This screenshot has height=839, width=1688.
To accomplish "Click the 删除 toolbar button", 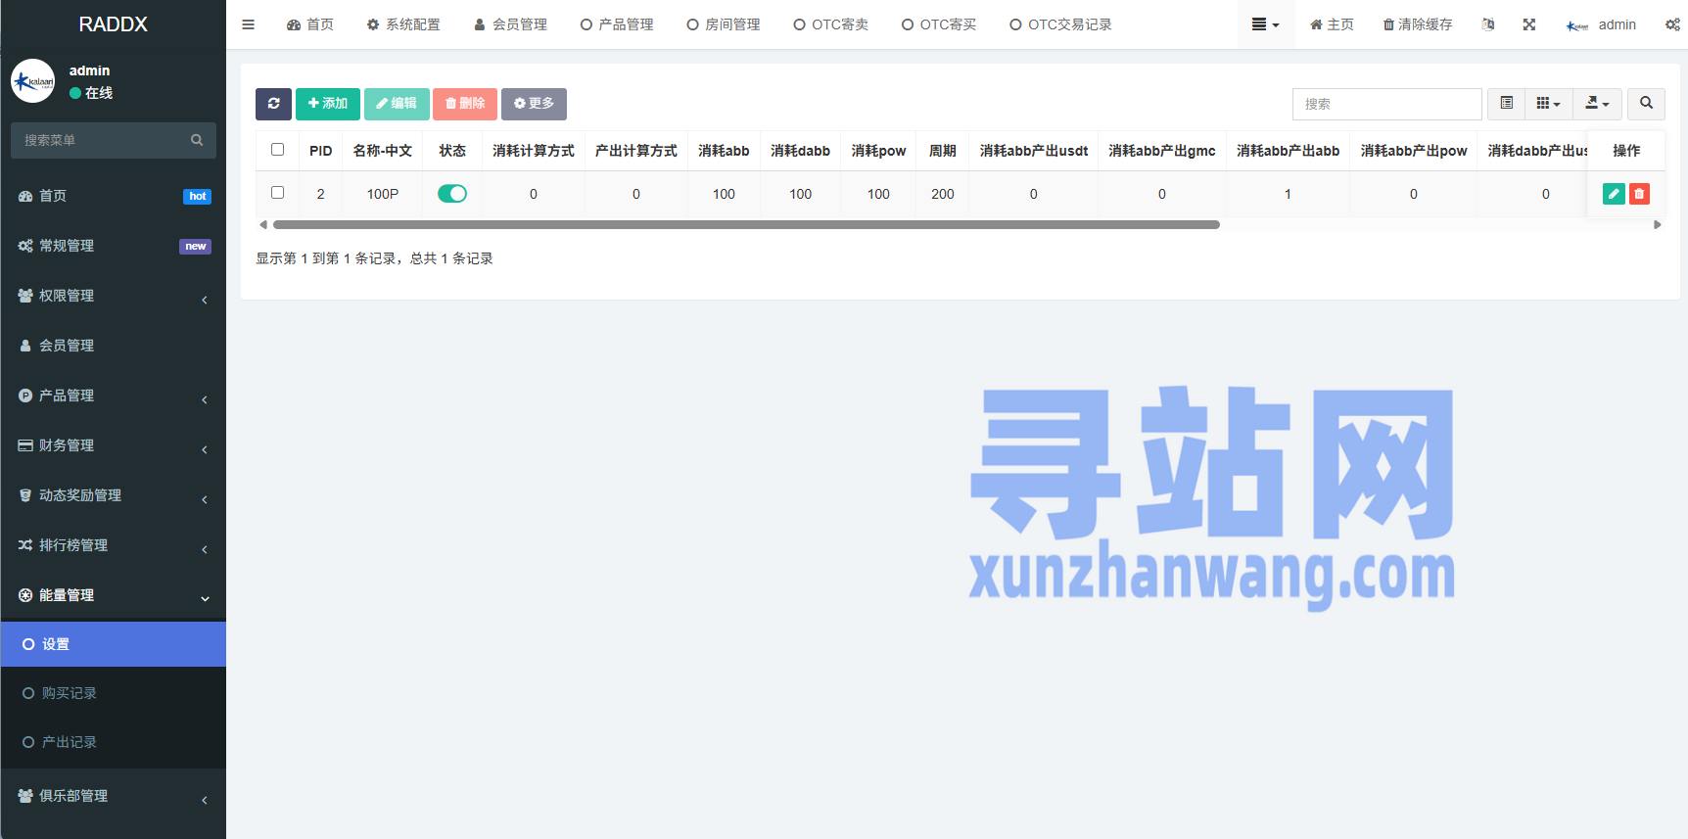I will [465, 104].
